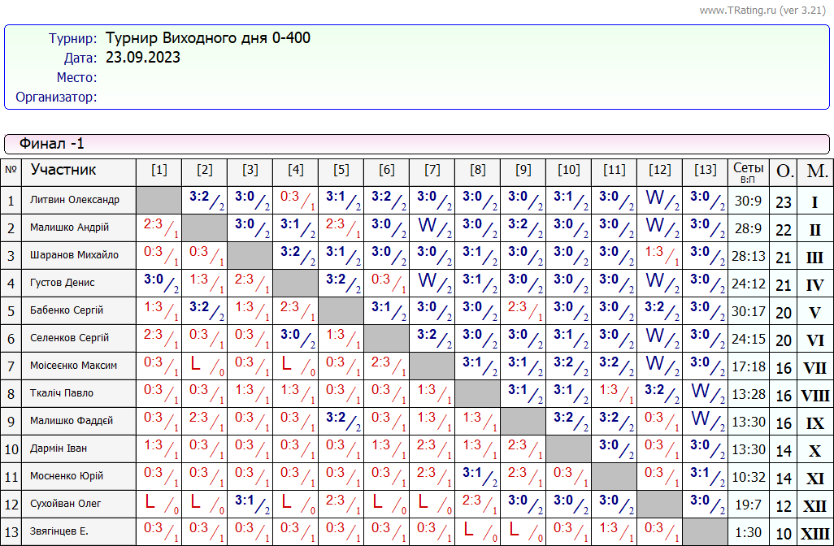Click the Сеты В:П column header
This screenshot has width=834, height=546.
[x=748, y=171]
